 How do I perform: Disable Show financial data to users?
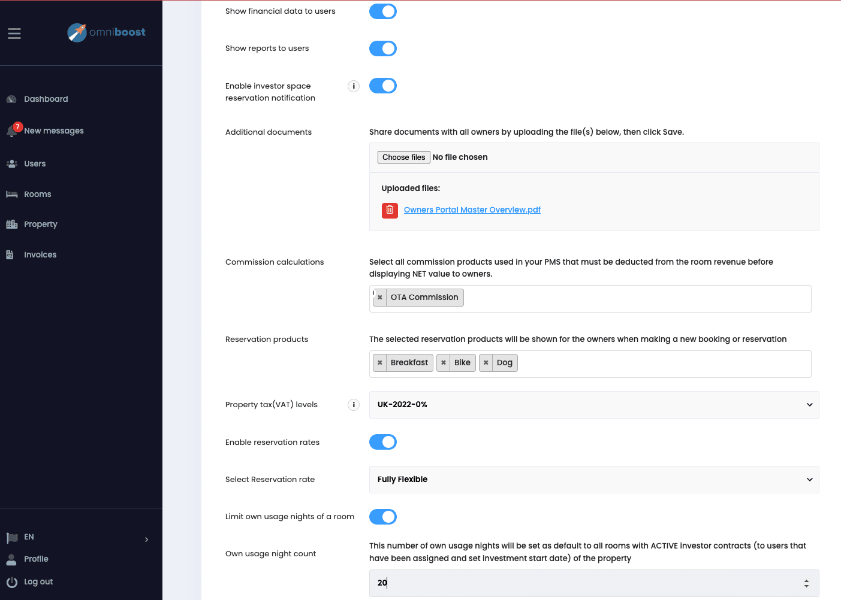(382, 11)
